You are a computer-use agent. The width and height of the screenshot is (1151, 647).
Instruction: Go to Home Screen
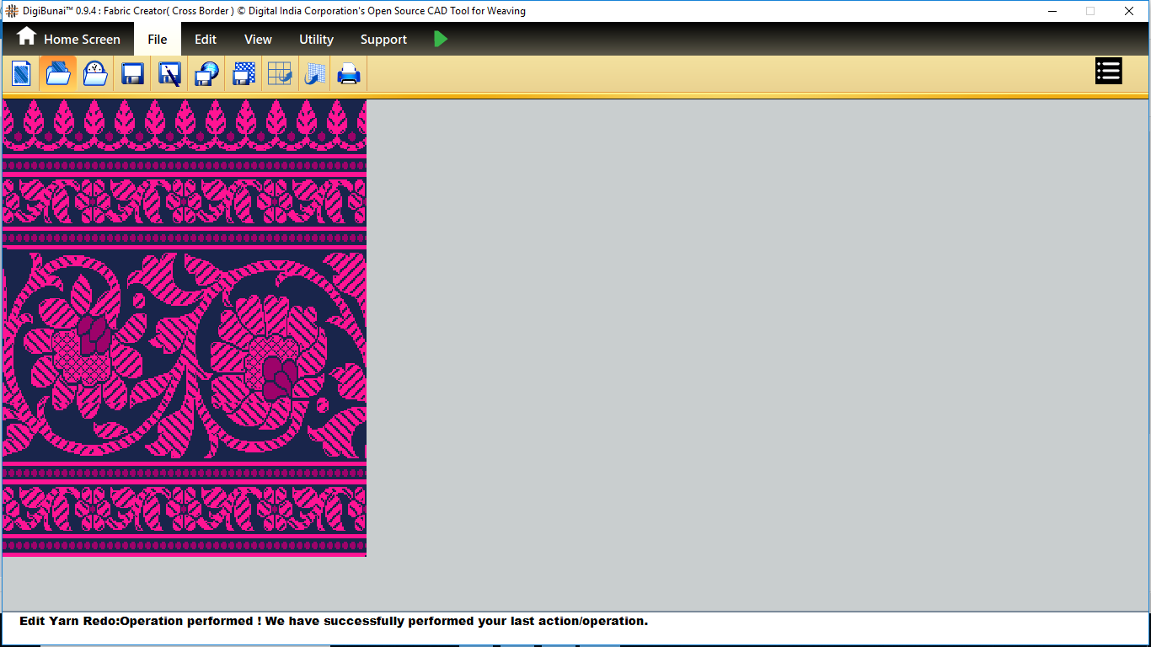pyautogui.click(x=69, y=39)
